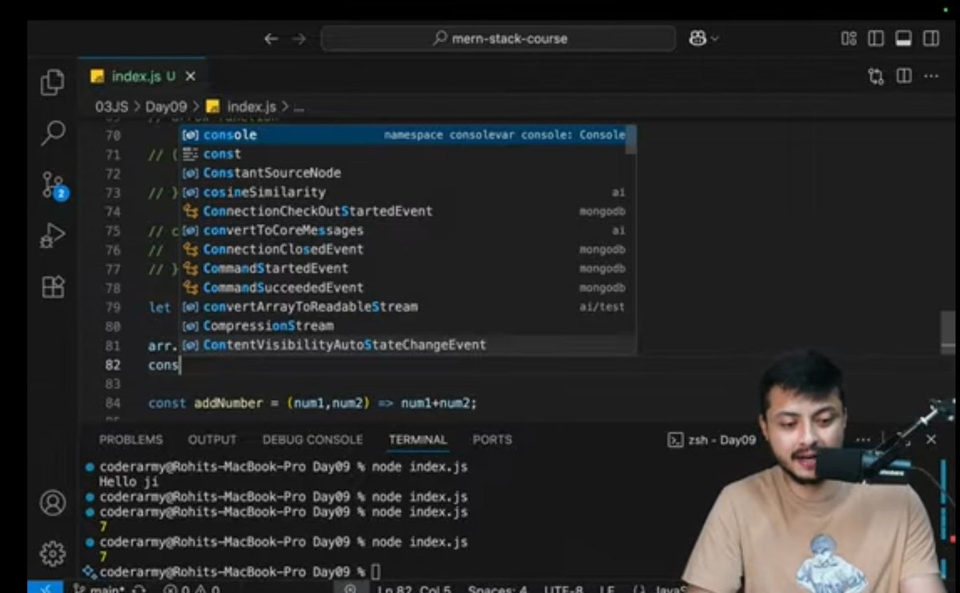960x593 pixels.
Task: Open the Accounts menu icon
Action: [53, 503]
